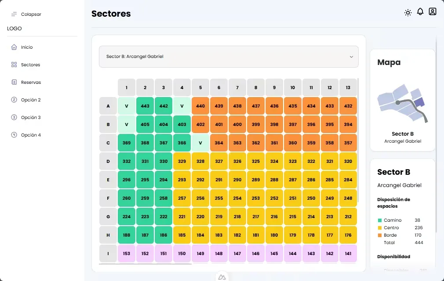Click the Inicio home icon
Screen dimensions: 444x281
click(x=14, y=47)
